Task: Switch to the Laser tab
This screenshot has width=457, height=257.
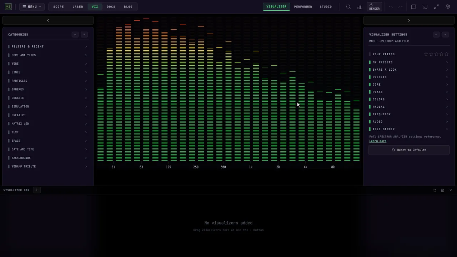Action: click(x=78, y=7)
